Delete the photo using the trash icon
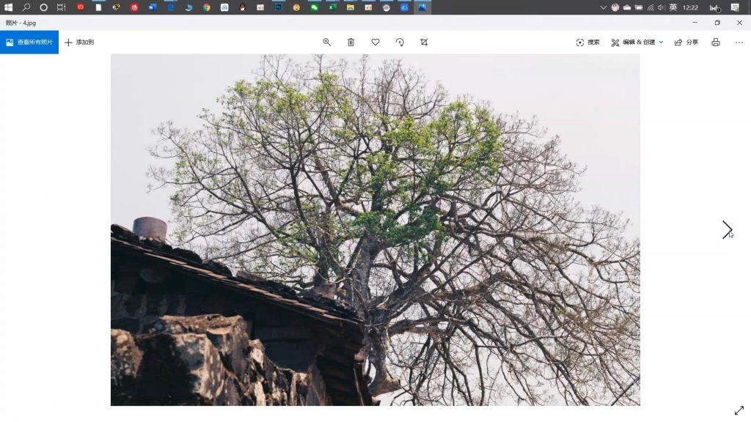The width and height of the screenshot is (751, 422). pyautogui.click(x=351, y=42)
